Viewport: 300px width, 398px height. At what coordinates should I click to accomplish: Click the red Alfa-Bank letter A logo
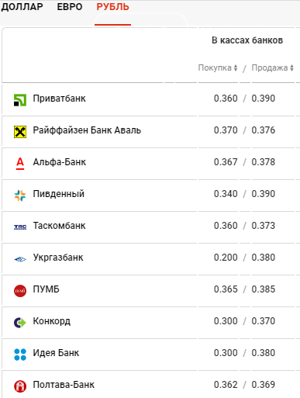20,164
